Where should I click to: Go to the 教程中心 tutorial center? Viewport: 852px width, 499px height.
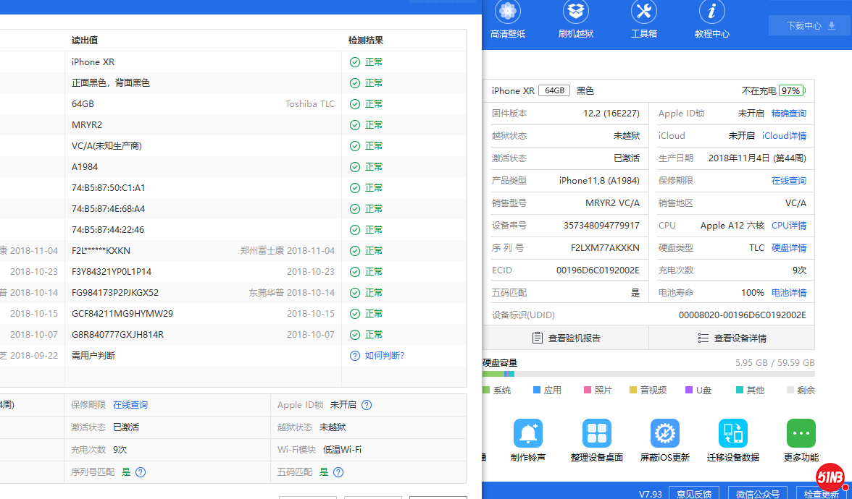(711, 20)
